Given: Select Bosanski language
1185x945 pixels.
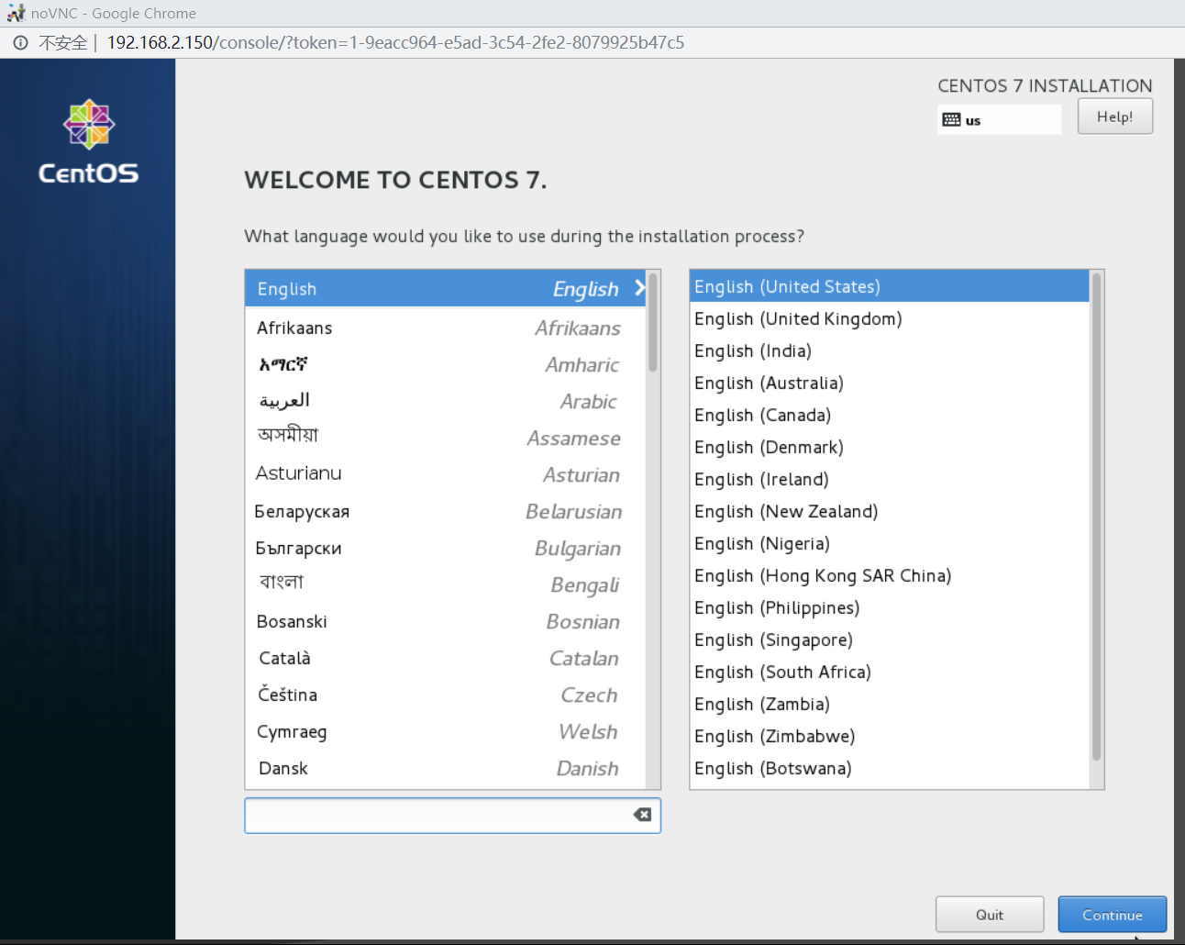Looking at the screenshot, I should 446,621.
